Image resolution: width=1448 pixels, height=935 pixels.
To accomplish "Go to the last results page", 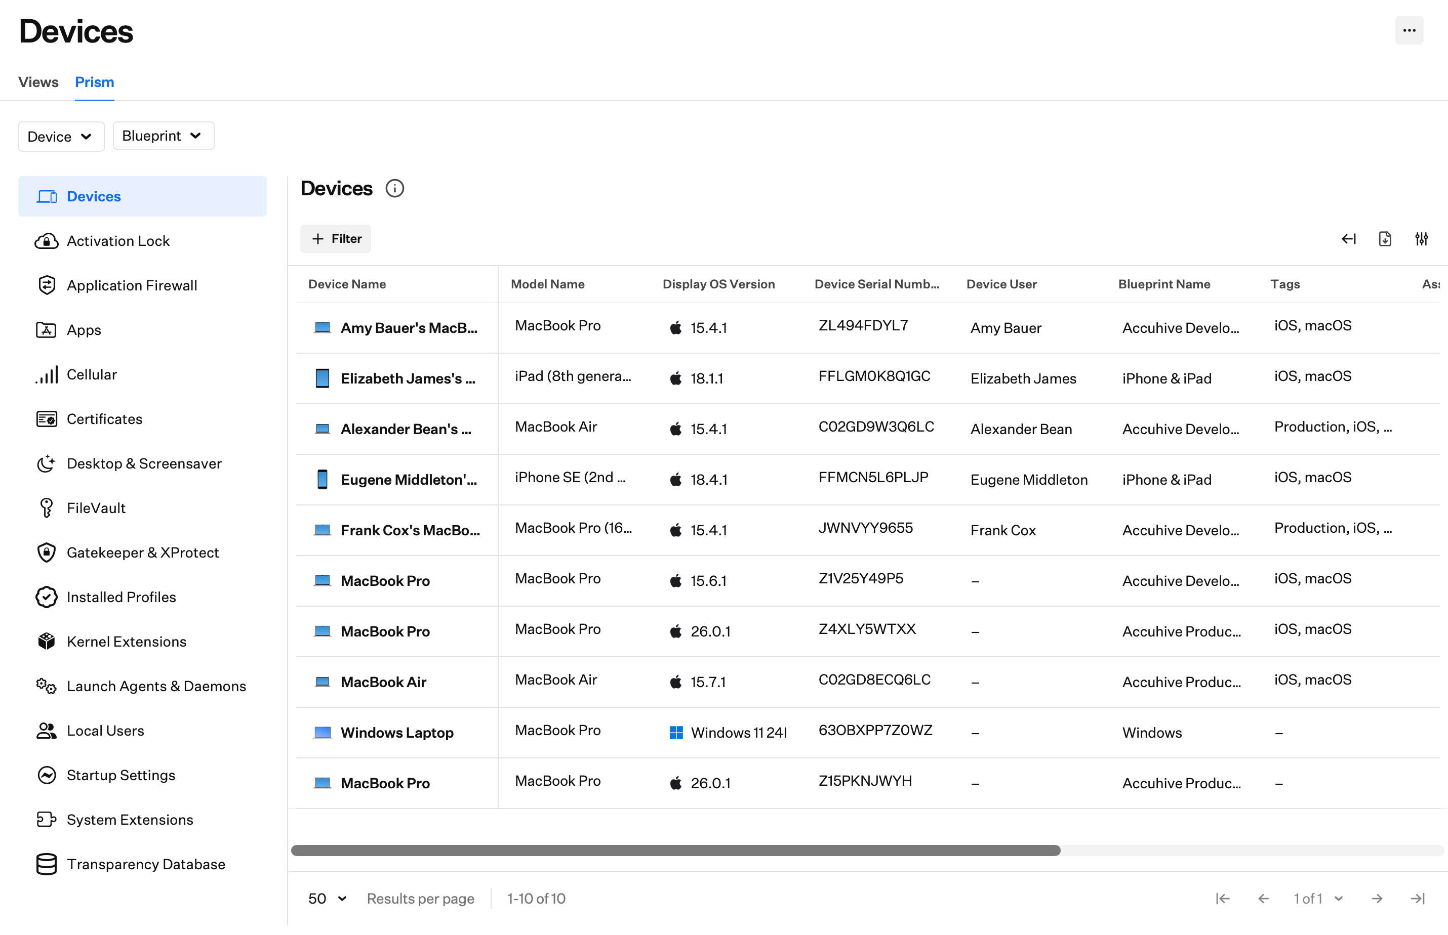I will pos(1417,899).
